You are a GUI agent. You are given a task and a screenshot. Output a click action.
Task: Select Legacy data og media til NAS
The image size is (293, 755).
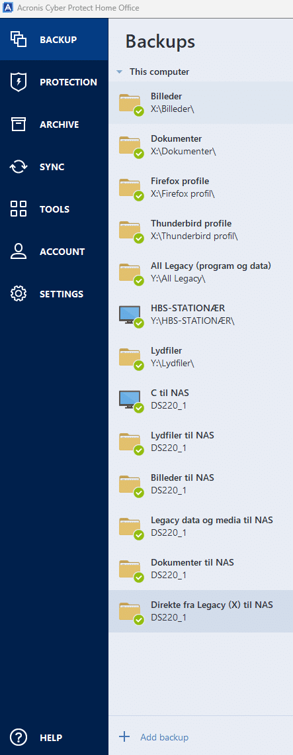(212, 520)
